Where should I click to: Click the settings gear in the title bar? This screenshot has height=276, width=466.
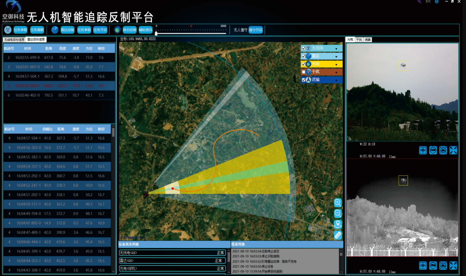[x=437, y=2]
